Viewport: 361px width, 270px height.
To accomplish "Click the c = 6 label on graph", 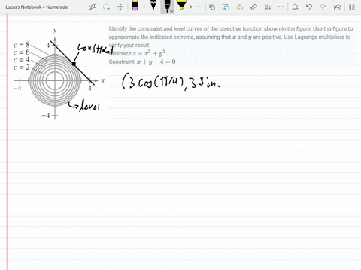I will pyautogui.click(x=21, y=52).
